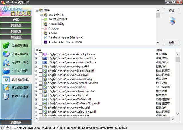
Task: Check the AutoUpEx.exe checkbox
Action: click(41, 54)
